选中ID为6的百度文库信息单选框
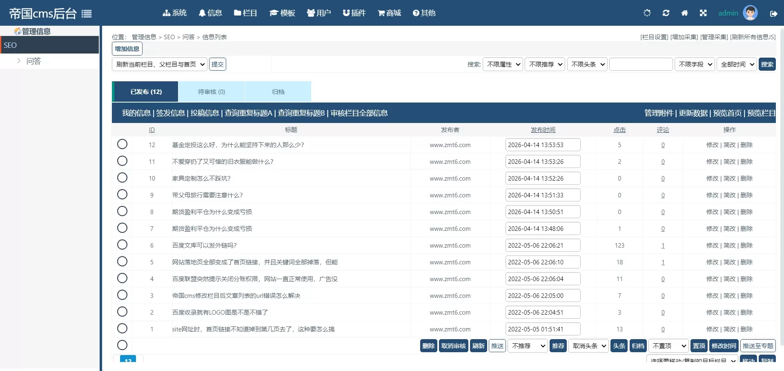Screen dimensions: 784x371 [122, 245]
